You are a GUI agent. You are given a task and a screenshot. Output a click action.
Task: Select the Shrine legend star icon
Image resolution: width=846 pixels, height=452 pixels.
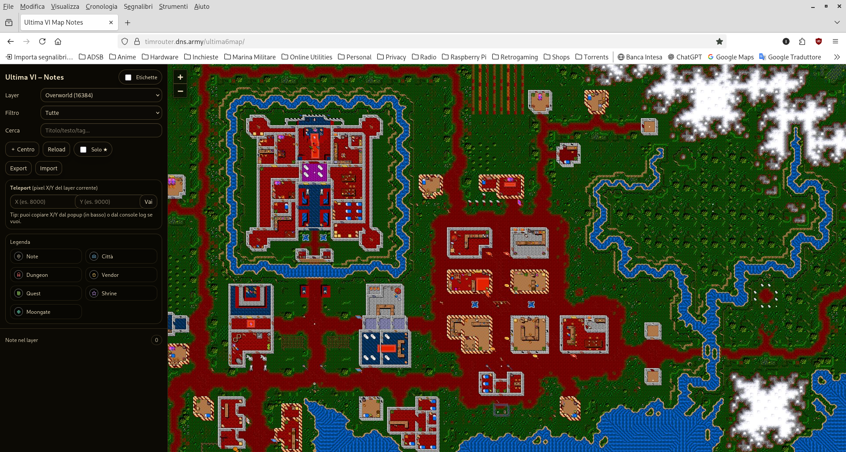click(94, 293)
